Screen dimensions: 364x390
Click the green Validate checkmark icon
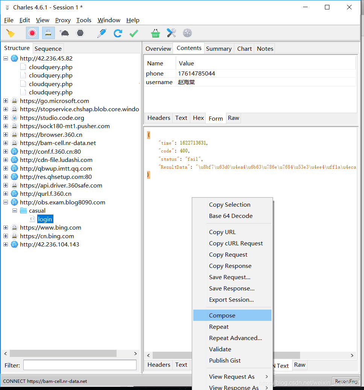[x=134, y=33]
